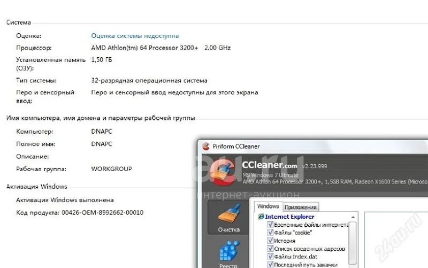This screenshot has height=268, width=428.
Task: Click the WORKGROUP value
Action: pyautogui.click(x=111, y=169)
